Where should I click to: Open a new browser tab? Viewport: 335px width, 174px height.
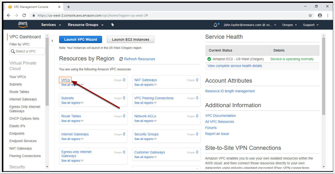(68, 7)
